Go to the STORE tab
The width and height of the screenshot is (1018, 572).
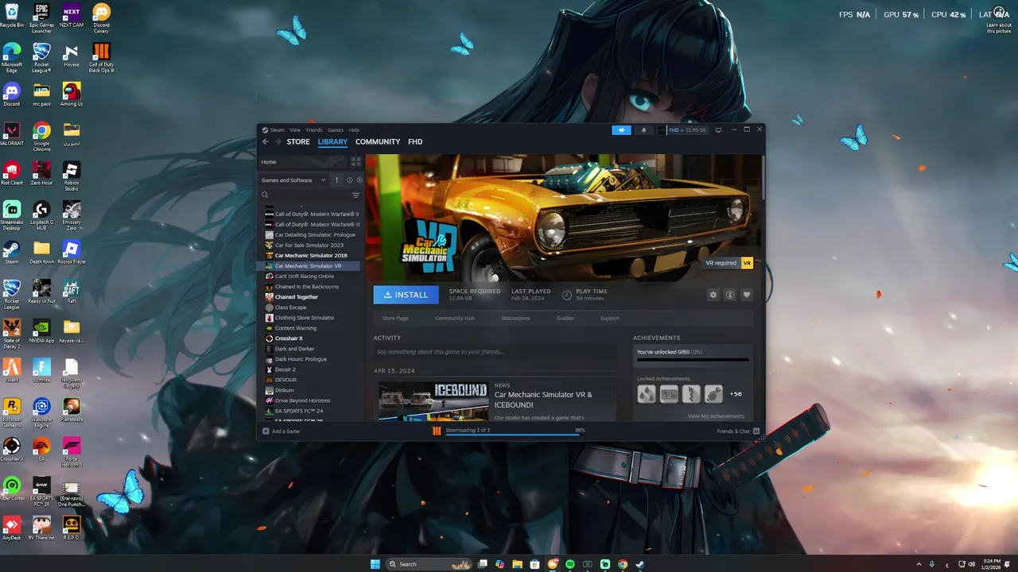[298, 141]
